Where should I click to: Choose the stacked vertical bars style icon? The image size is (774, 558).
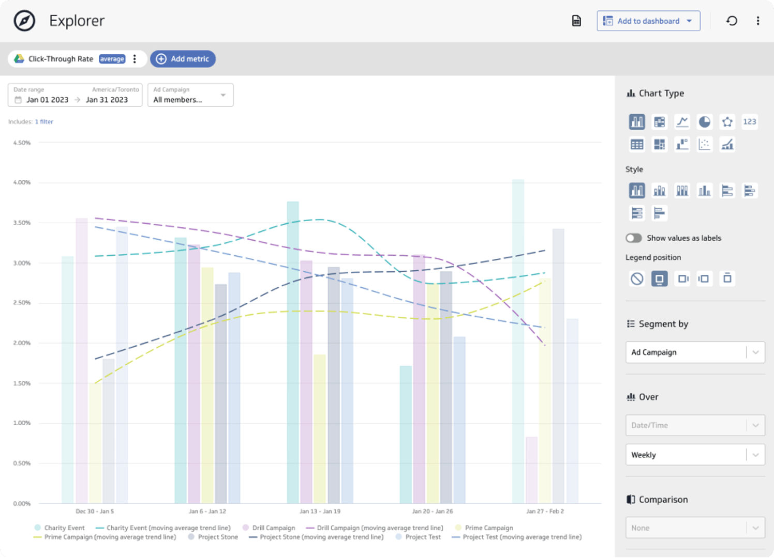point(659,191)
